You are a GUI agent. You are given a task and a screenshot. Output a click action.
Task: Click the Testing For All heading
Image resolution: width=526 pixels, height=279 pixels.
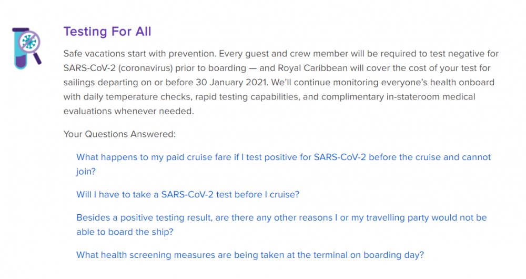[107, 32]
